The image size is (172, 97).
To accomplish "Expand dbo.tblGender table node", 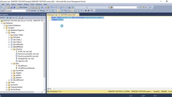I will pyautogui.click(x=9, y=44).
